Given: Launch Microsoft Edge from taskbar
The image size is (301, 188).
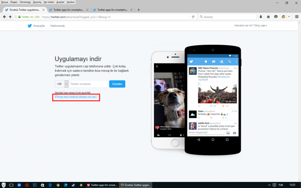Looking at the screenshot, I should (x=50, y=185).
